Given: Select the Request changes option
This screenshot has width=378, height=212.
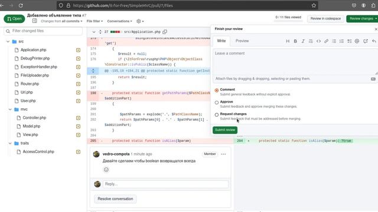Looking at the screenshot, I should (x=217, y=115).
